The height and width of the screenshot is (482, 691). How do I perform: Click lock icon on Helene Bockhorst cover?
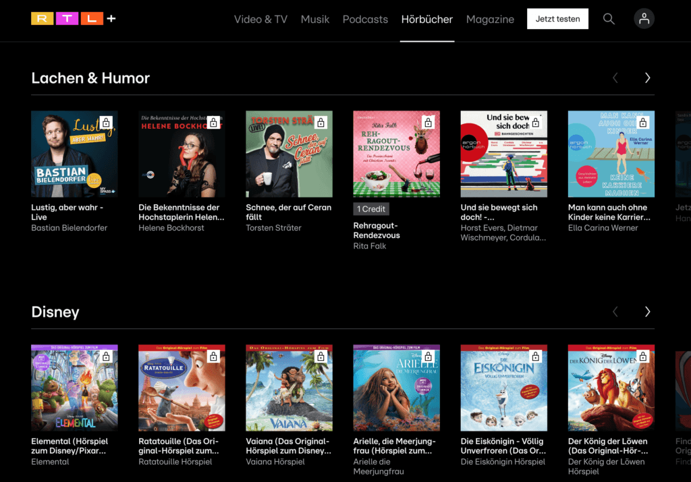213,123
